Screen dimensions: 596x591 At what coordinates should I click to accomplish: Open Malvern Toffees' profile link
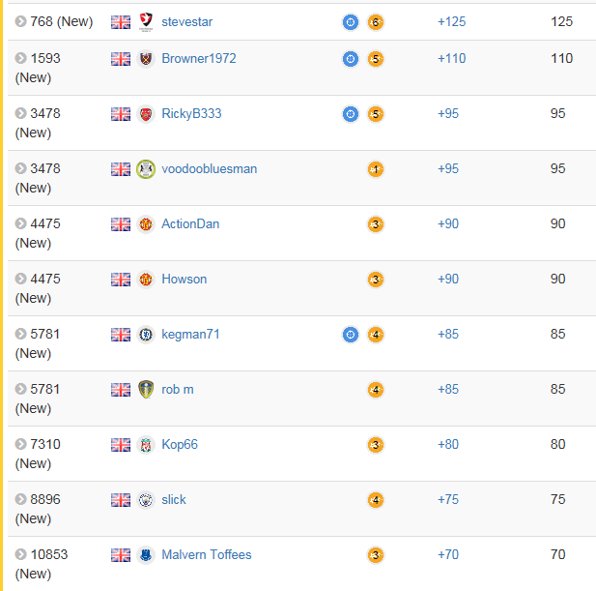click(x=207, y=554)
